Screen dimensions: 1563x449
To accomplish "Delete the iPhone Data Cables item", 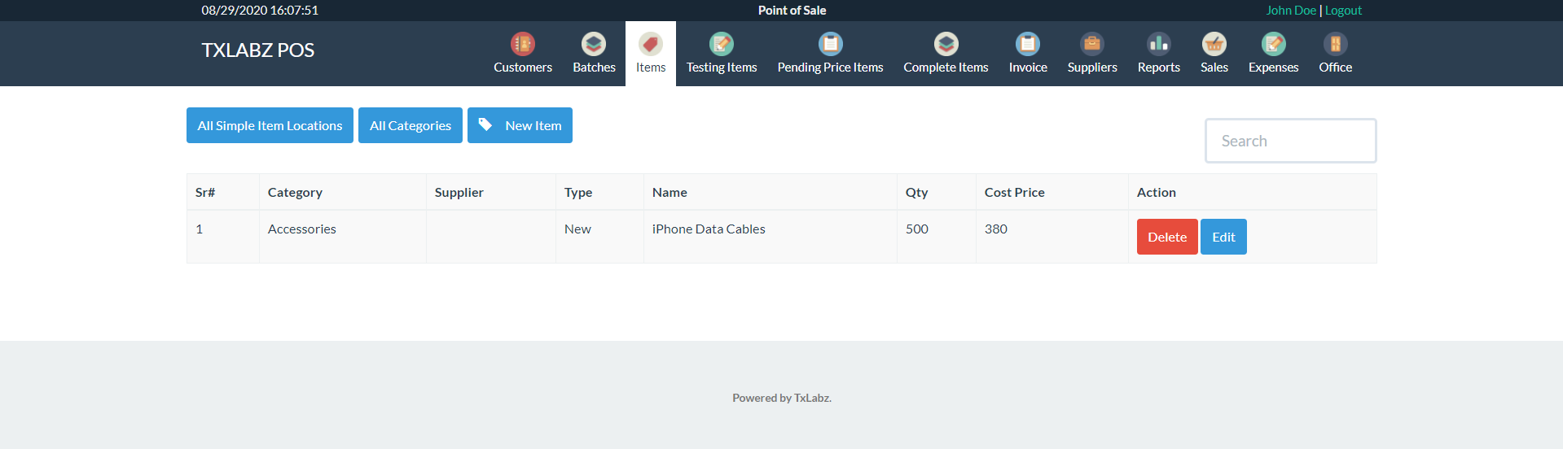I will coord(1167,237).
